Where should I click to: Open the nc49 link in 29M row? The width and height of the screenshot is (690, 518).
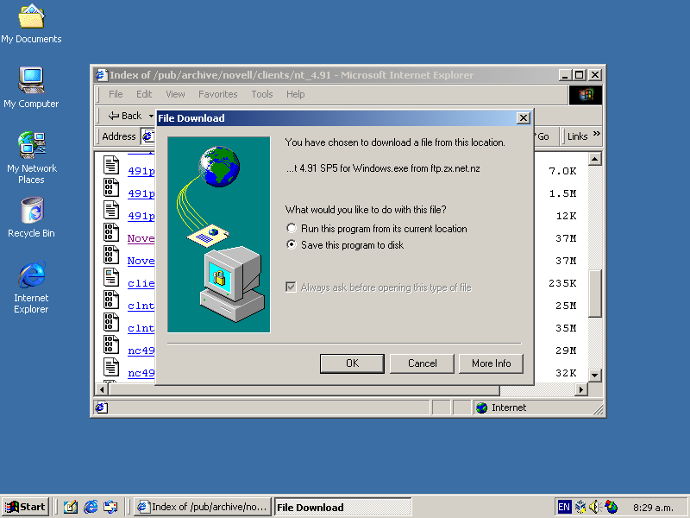point(141,351)
